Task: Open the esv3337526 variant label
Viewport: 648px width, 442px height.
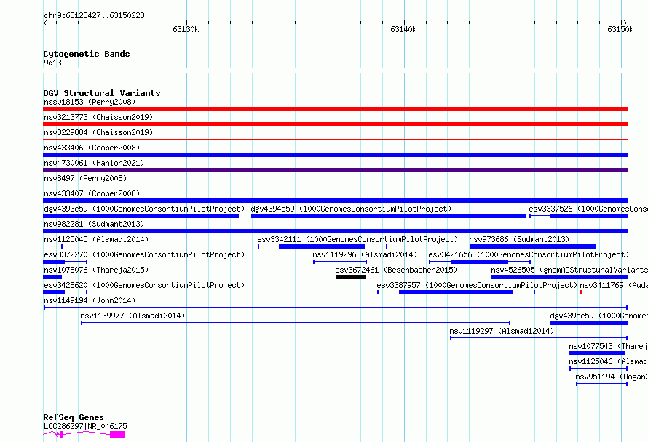Action: (x=588, y=209)
